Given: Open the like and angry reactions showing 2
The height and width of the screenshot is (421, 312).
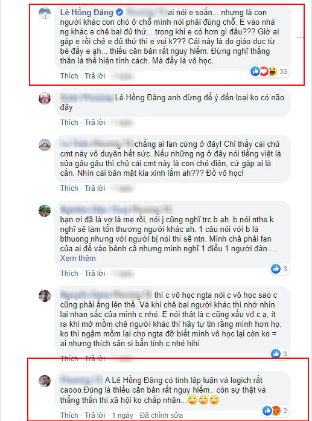Looking at the screenshot, I should click(275, 411).
